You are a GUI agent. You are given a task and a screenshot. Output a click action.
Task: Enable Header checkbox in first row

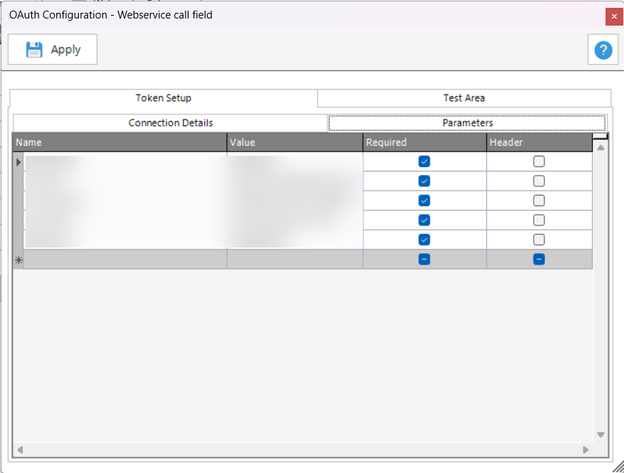pos(539,161)
